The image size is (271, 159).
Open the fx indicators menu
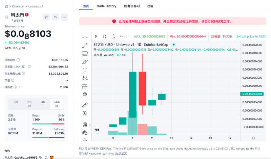[113, 36]
